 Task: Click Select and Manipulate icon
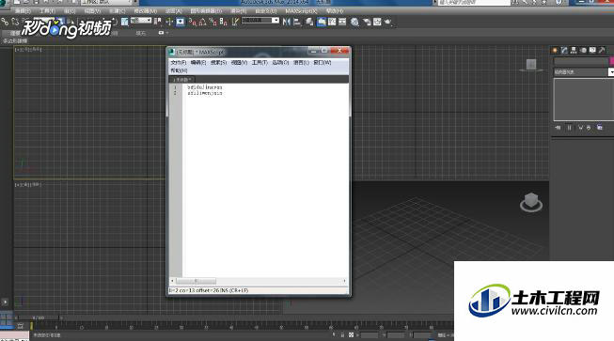(x=169, y=22)
